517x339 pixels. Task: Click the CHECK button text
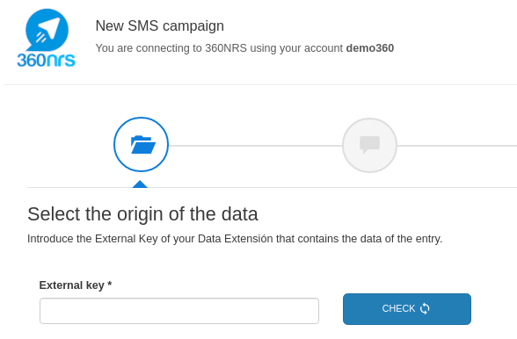tap(398, 308)
